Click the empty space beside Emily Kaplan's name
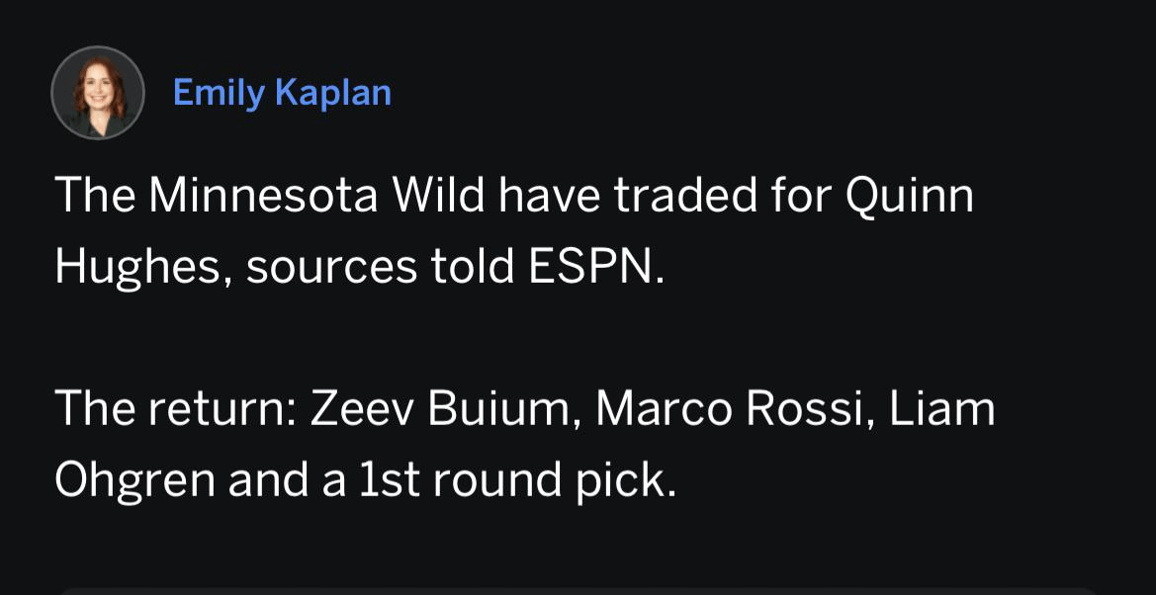Screen dimensions: 1156x595 coord(692,92)
